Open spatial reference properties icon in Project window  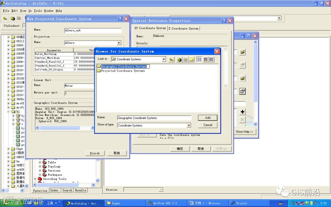tap(242, 91)
